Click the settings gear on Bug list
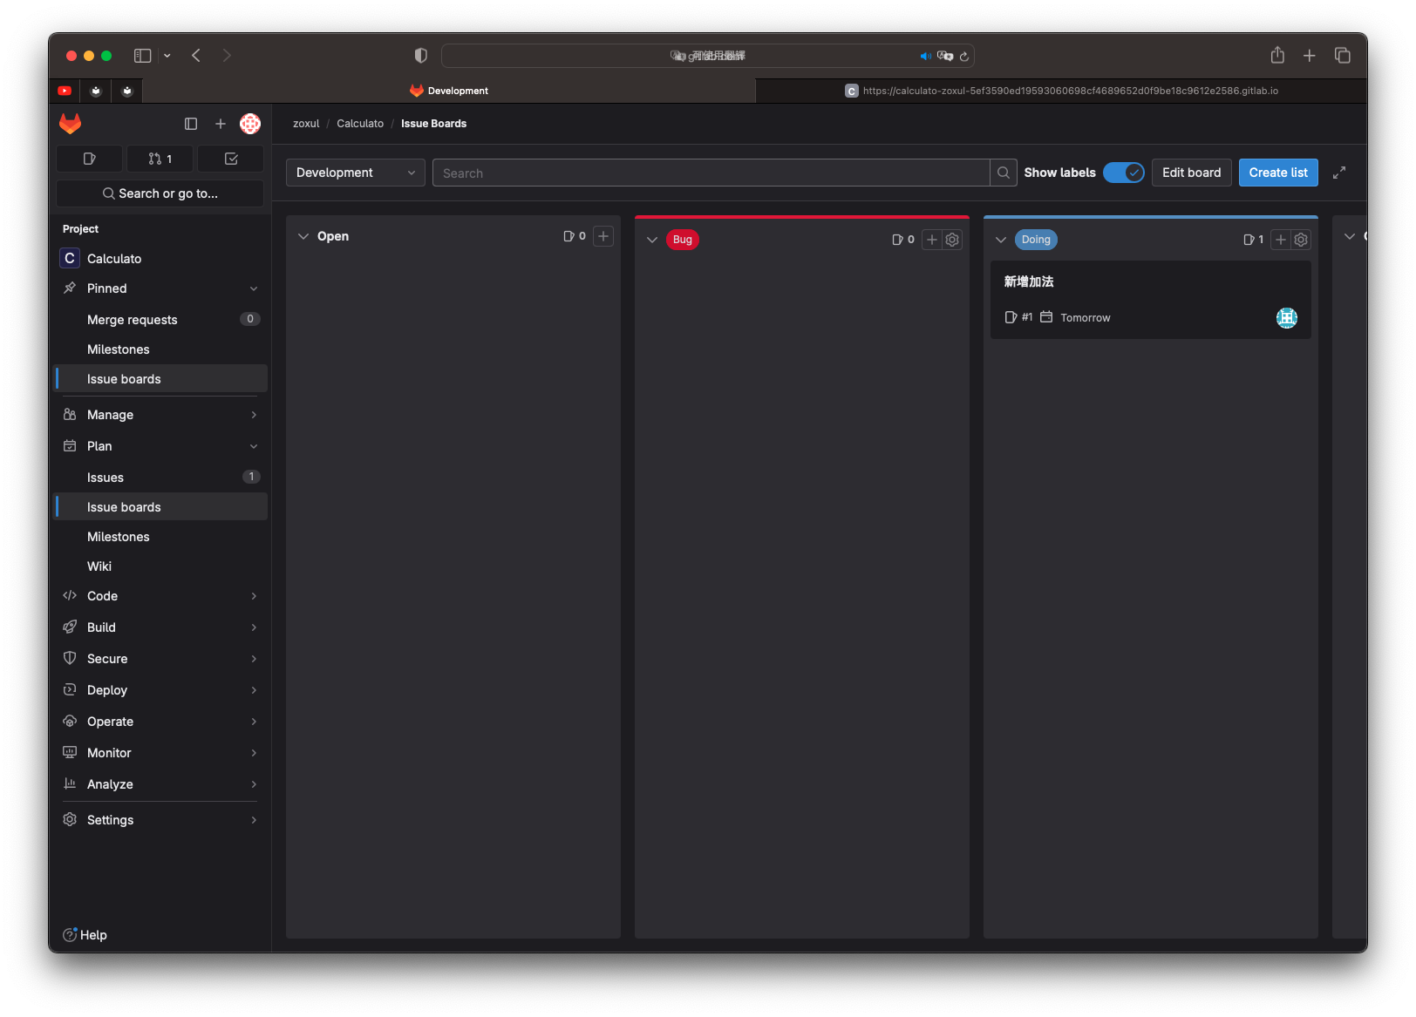1416x1017 pixels. click(x=952, y=240)
